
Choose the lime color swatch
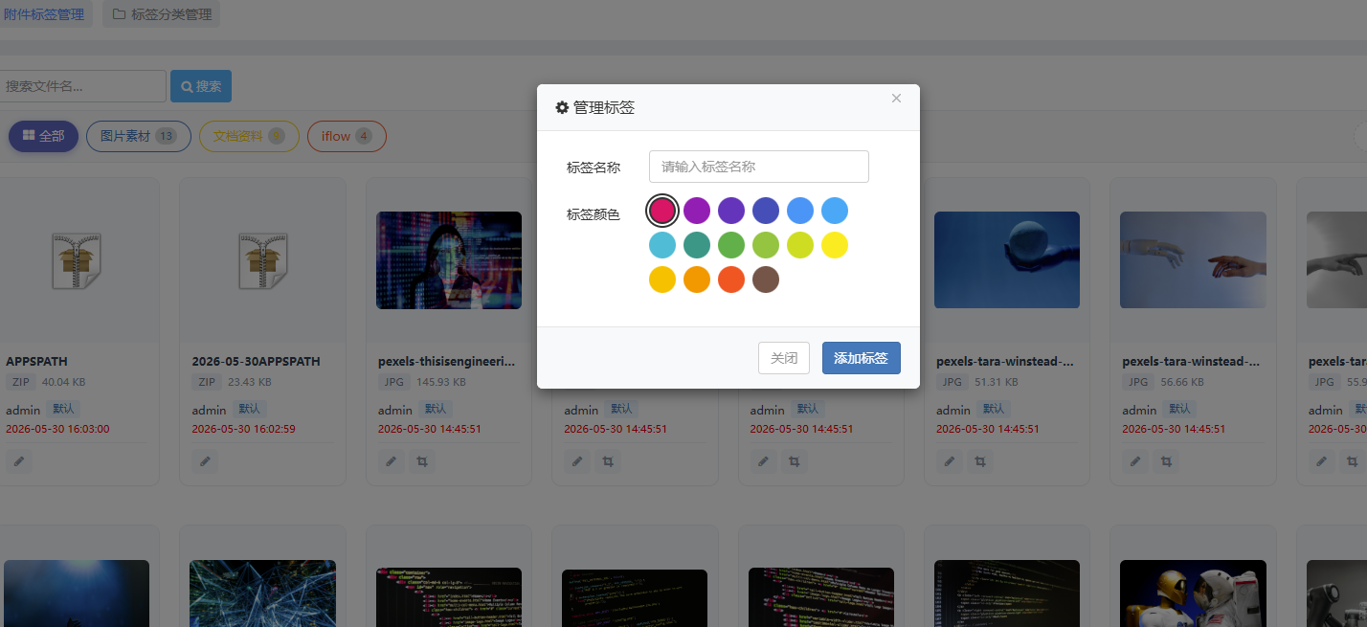pyautogui.click(x=800, y=245)
